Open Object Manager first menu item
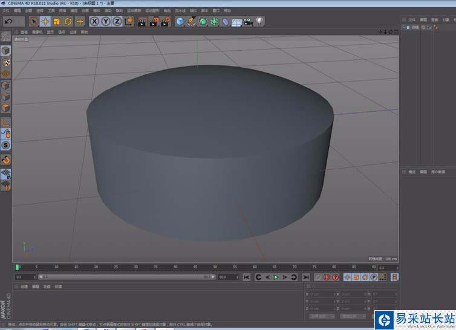This screenshot has width=456, height=330. pos(412,20)
